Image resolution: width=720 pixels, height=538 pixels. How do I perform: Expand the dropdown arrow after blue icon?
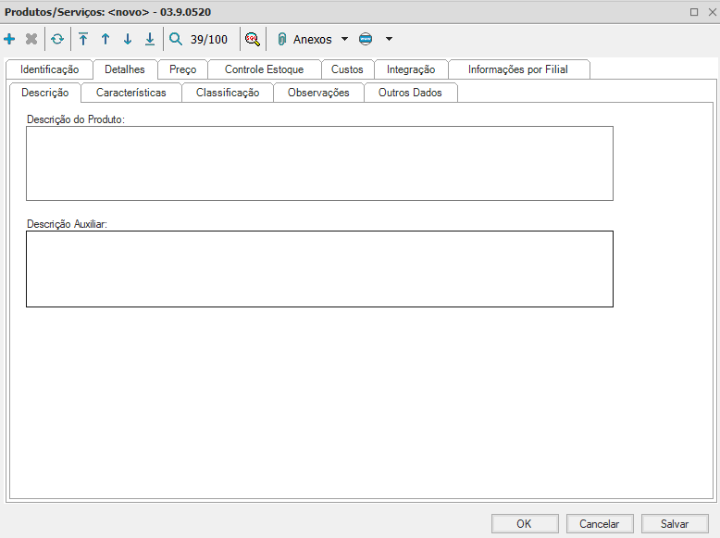coord(389,40)
